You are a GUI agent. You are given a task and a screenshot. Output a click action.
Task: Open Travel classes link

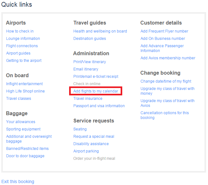click(x=19, y=99)
